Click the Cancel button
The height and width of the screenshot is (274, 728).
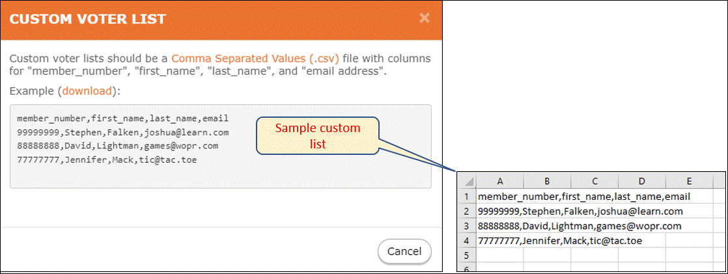(404, 251)
